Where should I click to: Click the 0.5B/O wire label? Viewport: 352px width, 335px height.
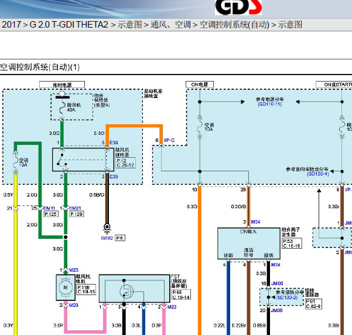97,195
